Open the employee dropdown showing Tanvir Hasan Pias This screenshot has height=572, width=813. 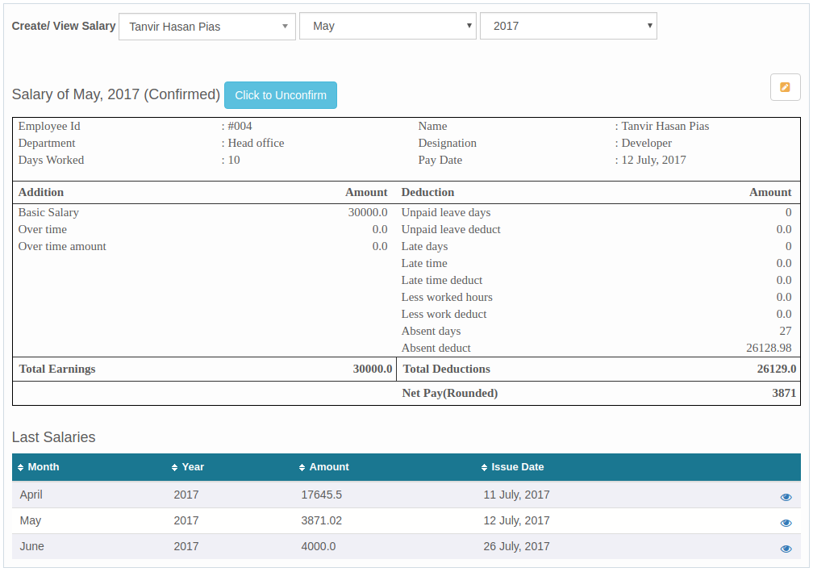click(207, 27)
